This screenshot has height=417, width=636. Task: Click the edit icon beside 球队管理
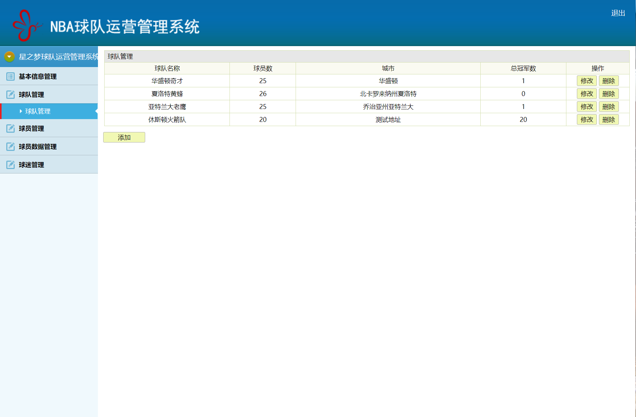(10, 94)
